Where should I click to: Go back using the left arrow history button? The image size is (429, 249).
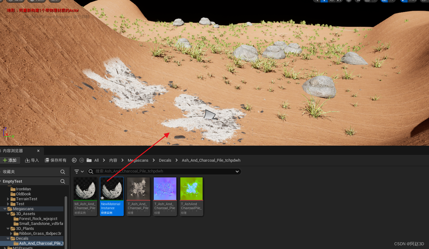(x=74, y=160)
